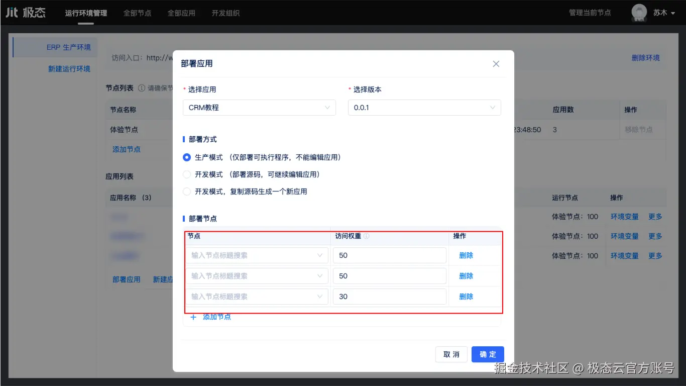Click the plus icon beside 添加节点
This screenshot has height=386, width=686.
(193, 317)
